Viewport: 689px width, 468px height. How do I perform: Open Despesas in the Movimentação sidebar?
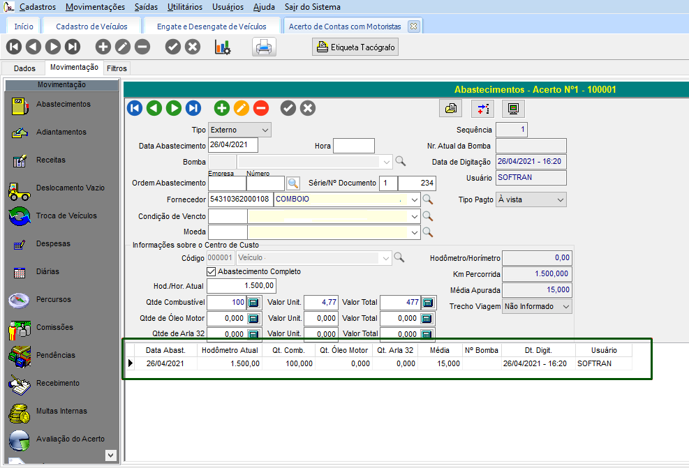pos(53,244)
